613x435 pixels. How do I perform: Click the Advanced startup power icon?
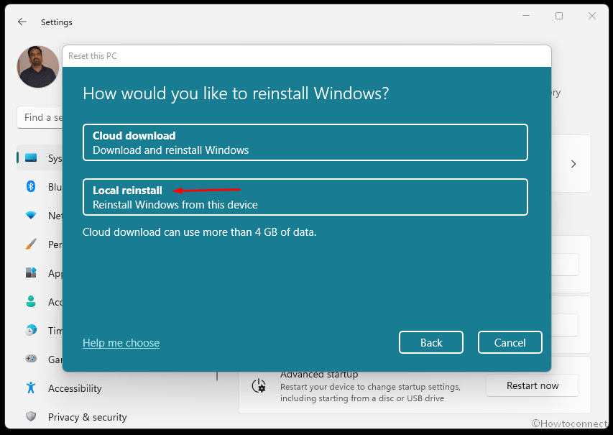click(259, 386)
